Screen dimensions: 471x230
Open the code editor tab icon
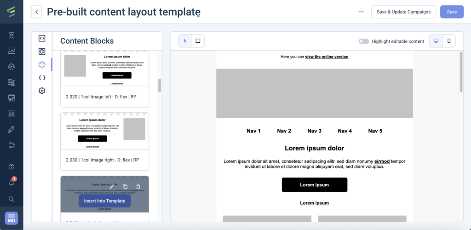(x=42, y=38)
